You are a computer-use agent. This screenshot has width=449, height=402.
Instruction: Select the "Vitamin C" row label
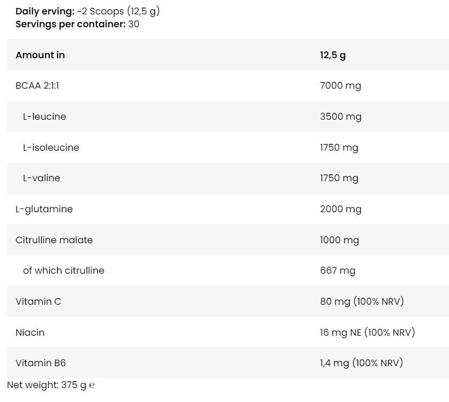tap(38, 301)
